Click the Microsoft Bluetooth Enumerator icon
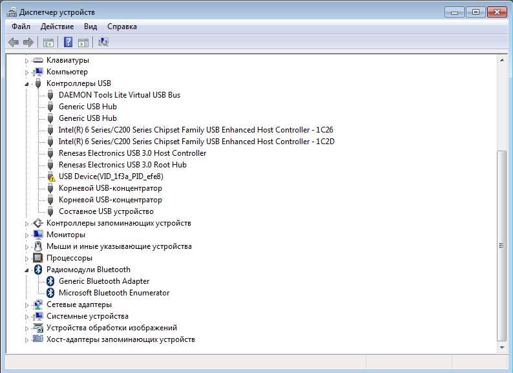The height and width of the screenshot is (373, 513). pos(50,293)
